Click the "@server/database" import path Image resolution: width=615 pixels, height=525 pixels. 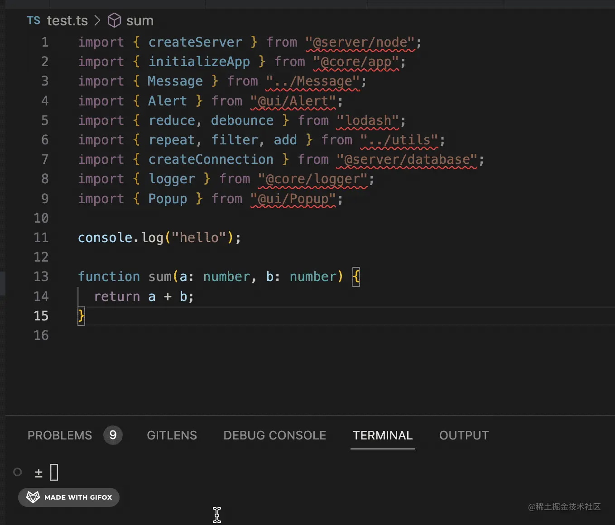point(407,159)
